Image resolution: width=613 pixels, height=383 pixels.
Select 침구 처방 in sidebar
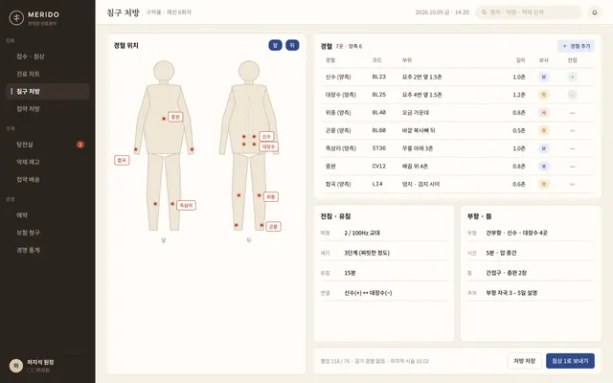pyautogui.click(x=47, y=91)
